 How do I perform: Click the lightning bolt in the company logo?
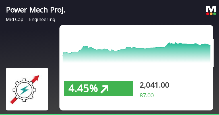[x=24, y=90]
